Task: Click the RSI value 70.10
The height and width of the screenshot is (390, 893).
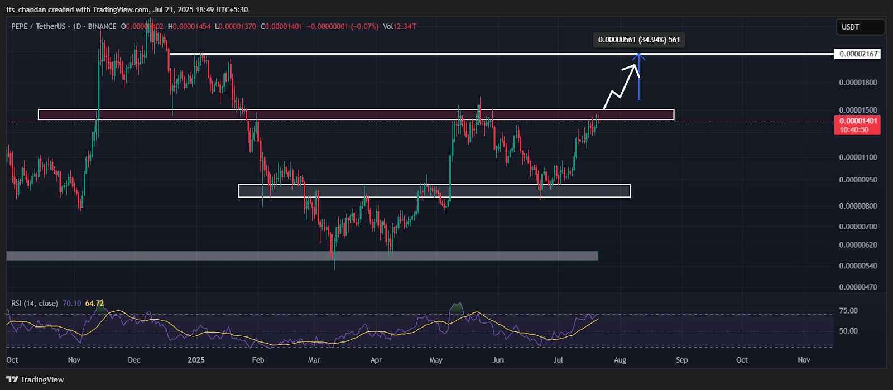Action: click(x=71, y=304)
